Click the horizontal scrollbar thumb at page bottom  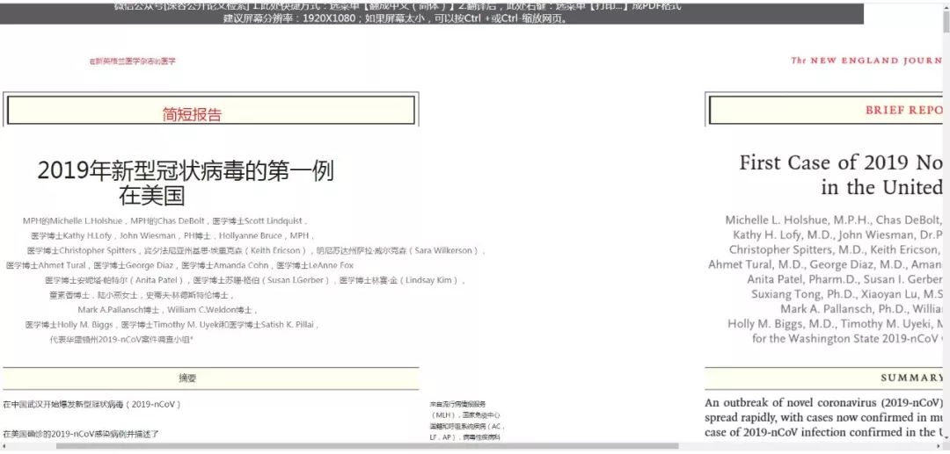tap(367, 446)
